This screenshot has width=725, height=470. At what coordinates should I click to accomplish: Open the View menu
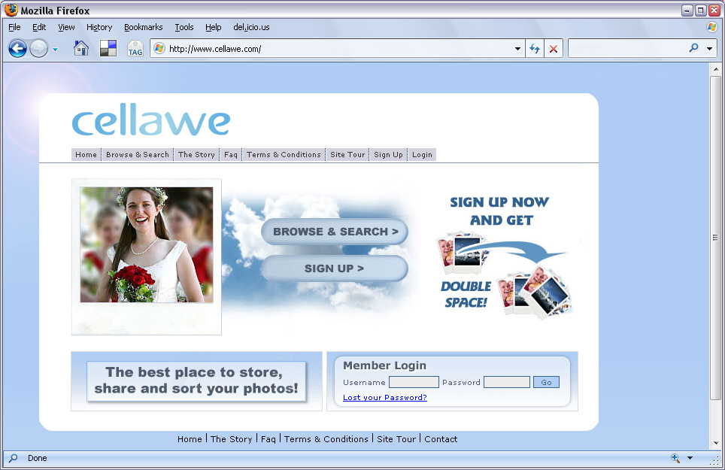click(66, 27)
